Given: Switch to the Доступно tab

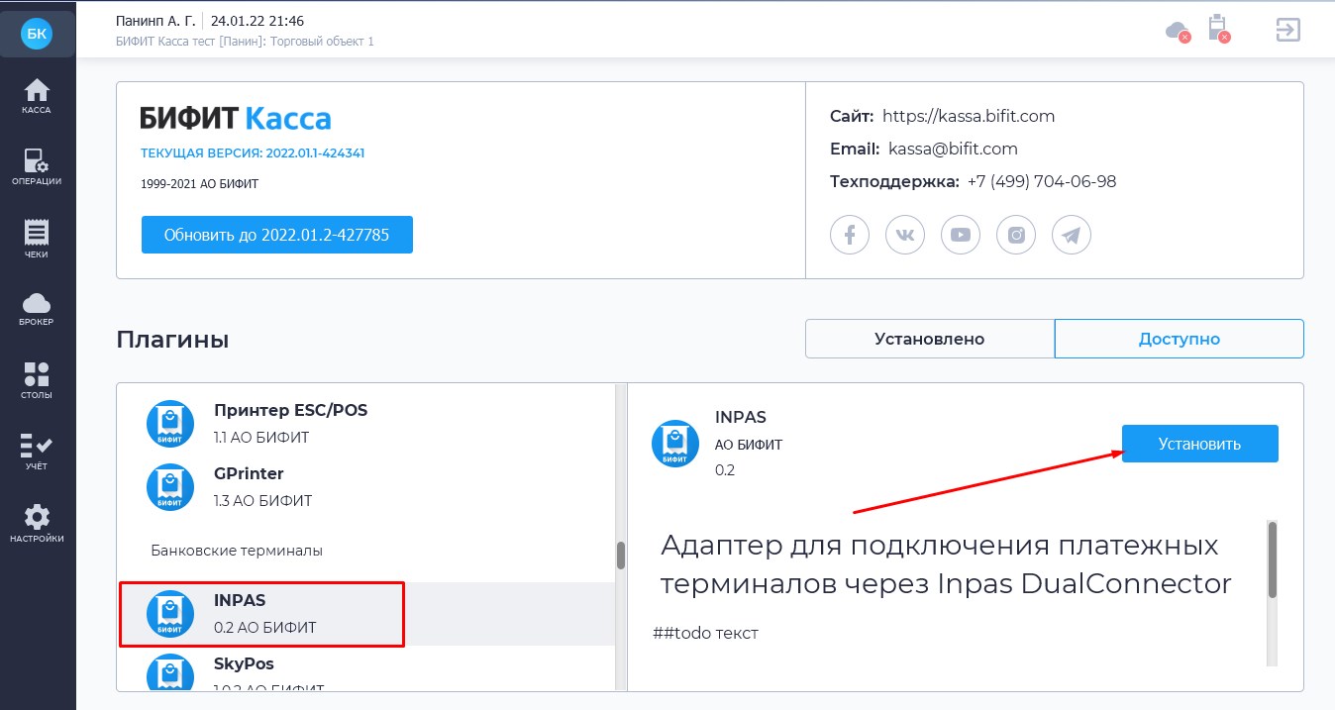Looking at the screenshot, I should (1180, 339).
